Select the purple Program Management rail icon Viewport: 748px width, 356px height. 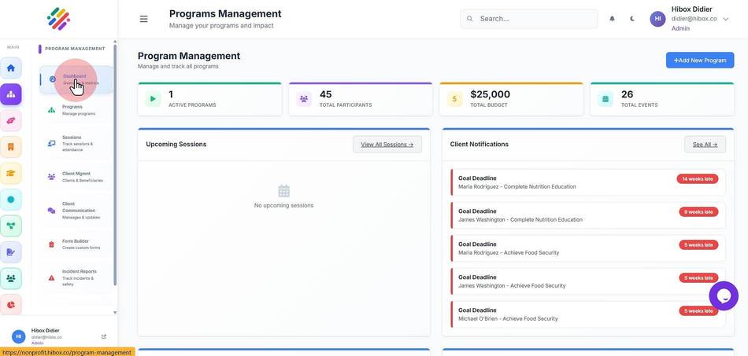coord(10,94)
